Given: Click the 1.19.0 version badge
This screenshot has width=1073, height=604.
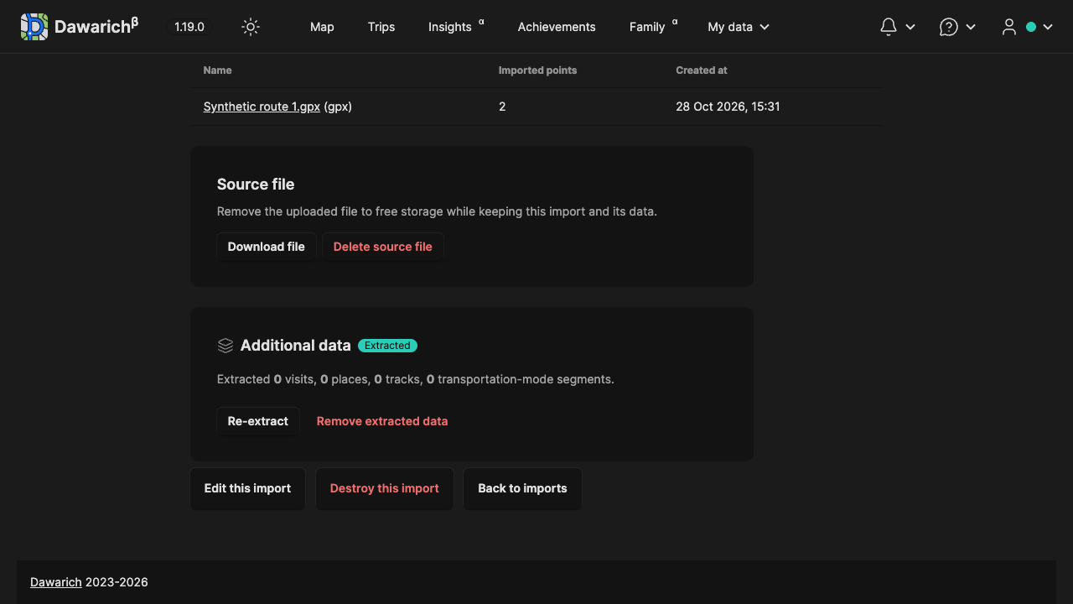Looking at the screenshot, I should click(189, 27).
